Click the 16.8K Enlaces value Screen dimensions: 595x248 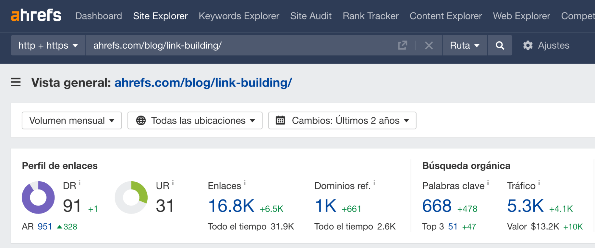pos(231,206)
